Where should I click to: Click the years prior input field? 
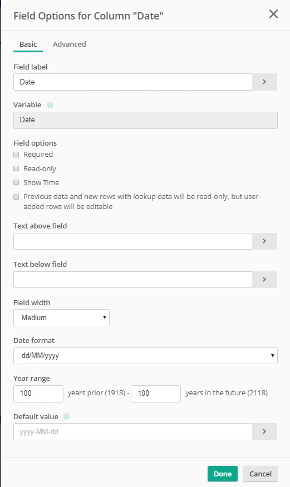coord(38,394)
